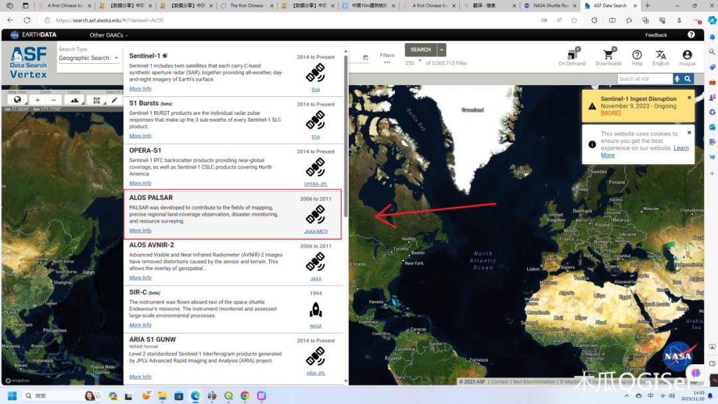Click the SIR-C space shuttle icon
The image size is (718, 404).
click(315, 310)
